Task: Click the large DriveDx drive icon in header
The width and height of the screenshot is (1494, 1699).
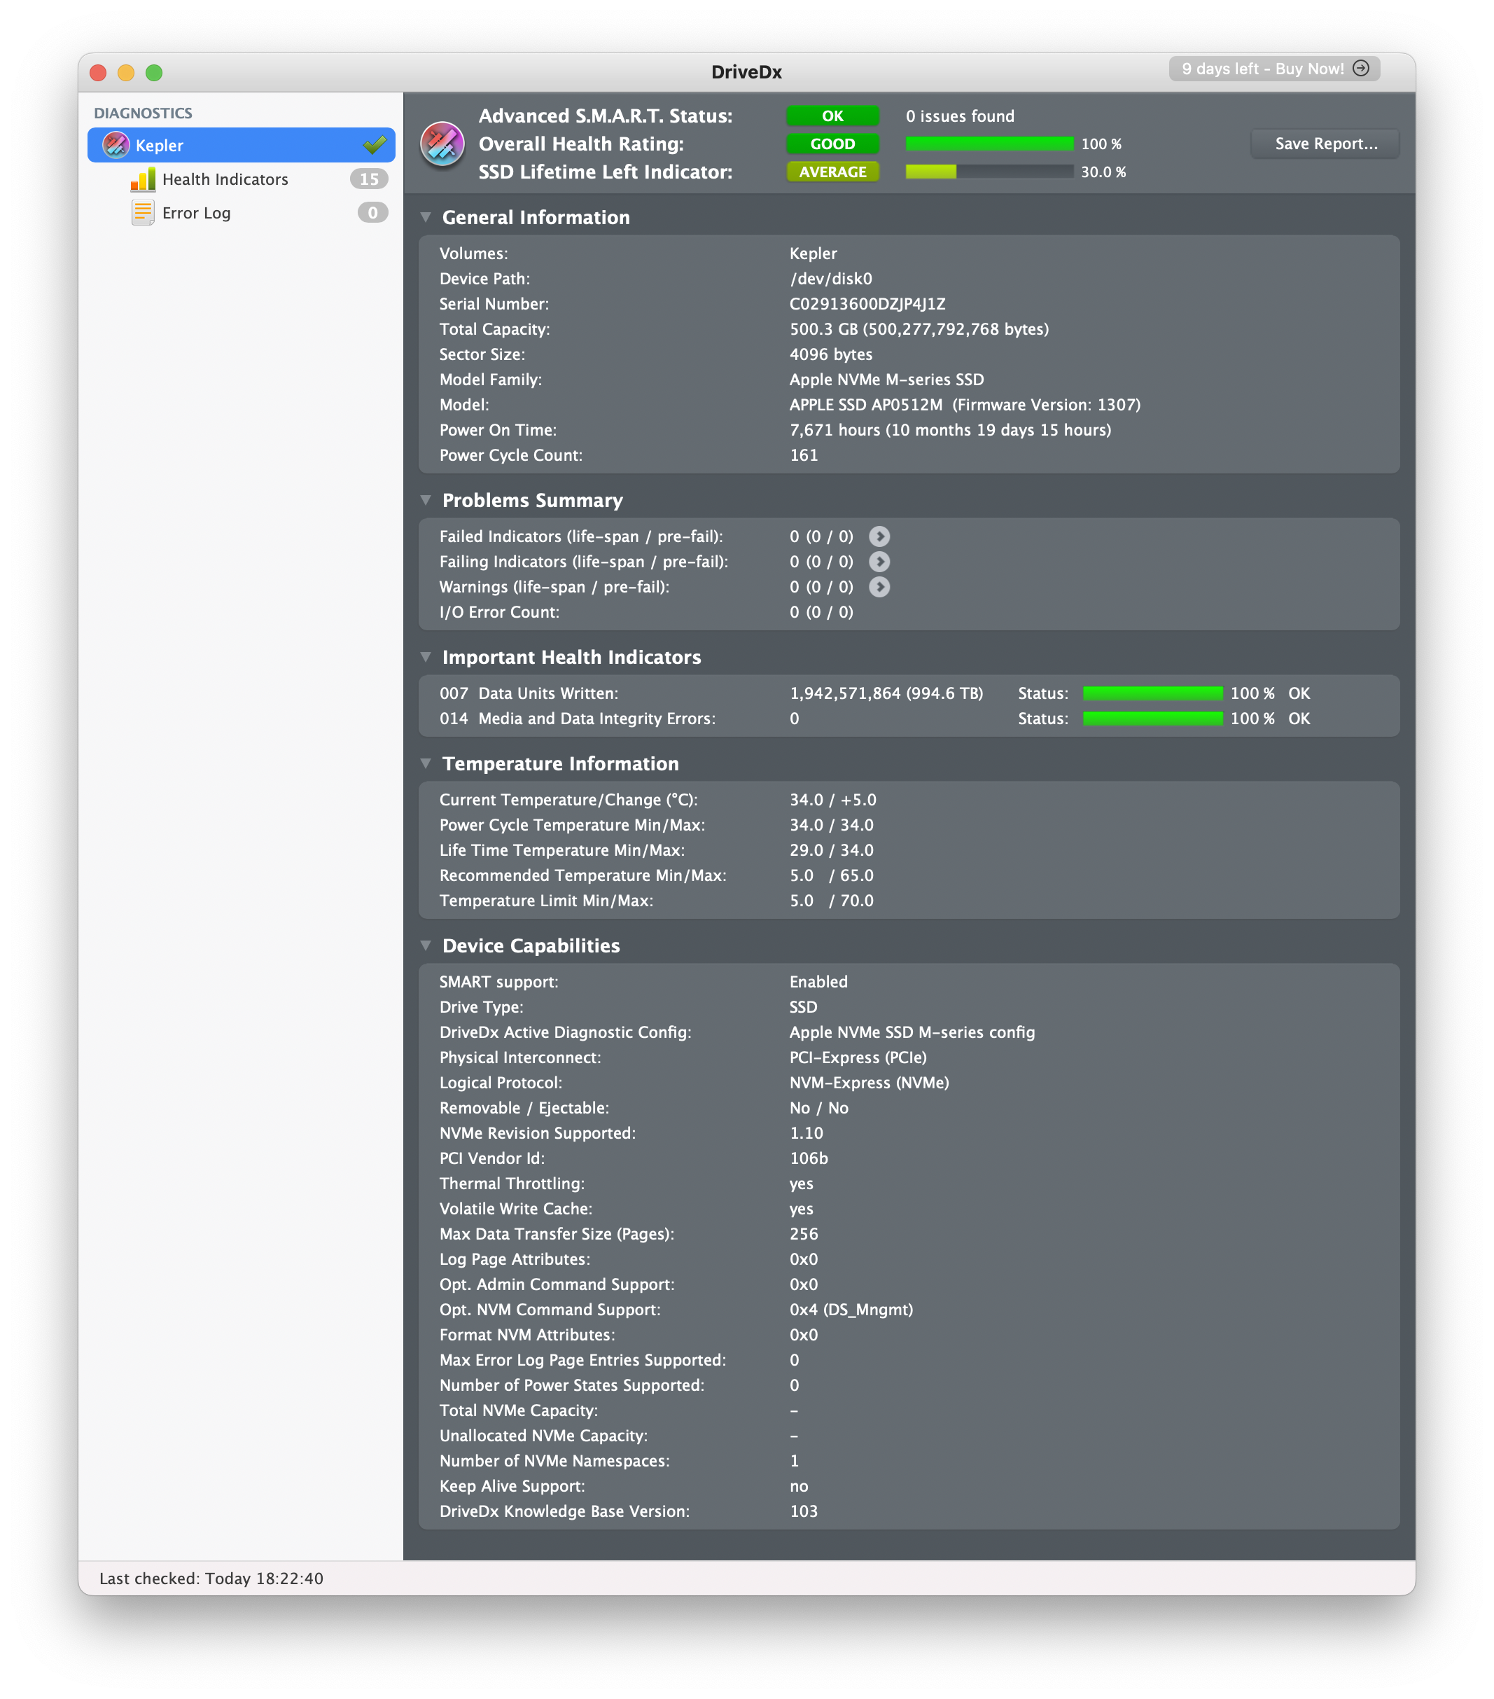Action: [442, 144]
